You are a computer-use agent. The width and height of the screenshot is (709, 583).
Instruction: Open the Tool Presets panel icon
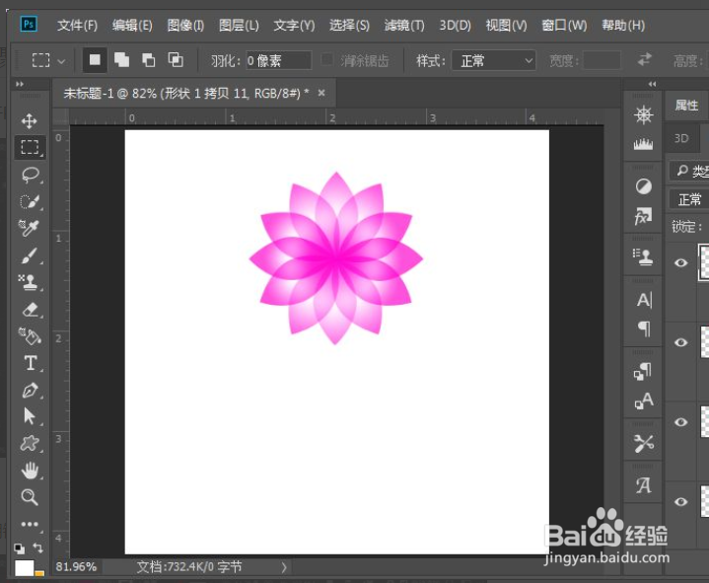[x=644, y=443]
